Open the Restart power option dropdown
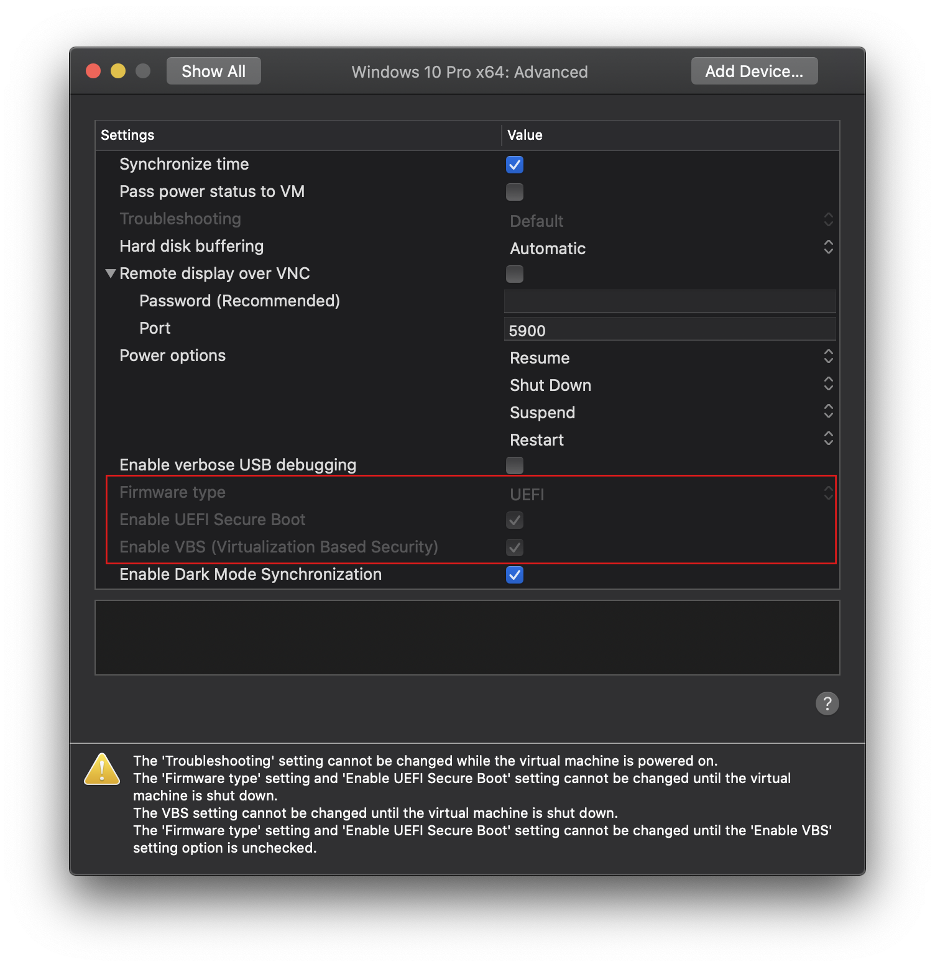Screen dimensions: 935x967 (x=671, y=439)
